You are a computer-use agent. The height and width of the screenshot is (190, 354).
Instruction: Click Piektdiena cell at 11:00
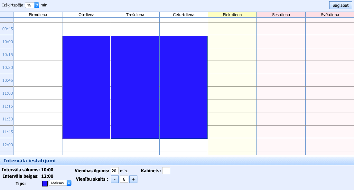[232, 93]
